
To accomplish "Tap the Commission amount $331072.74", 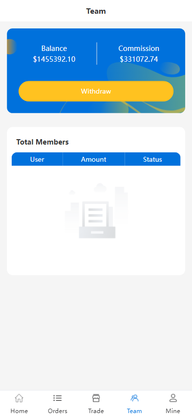I will tap(139, 59).
